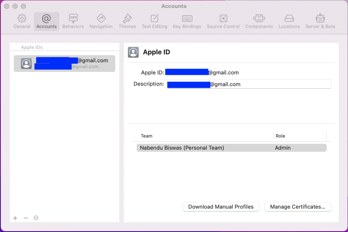
Task: Open the Components preferences pane
Action: point(259,22)
